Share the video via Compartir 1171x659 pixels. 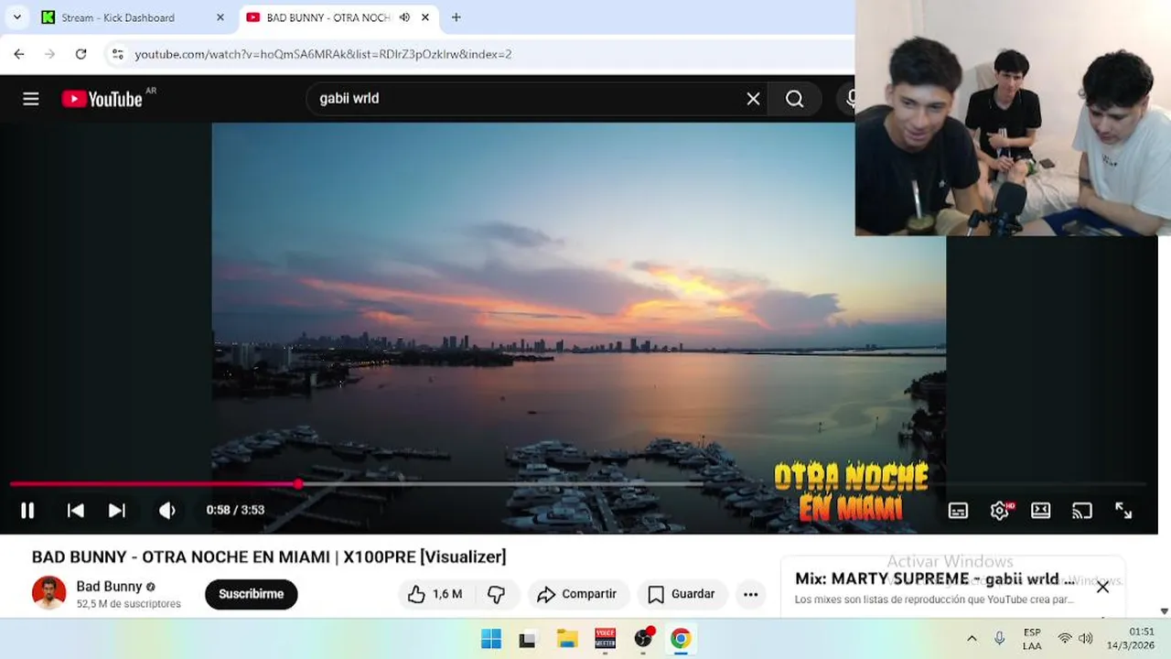click(577, 594)
